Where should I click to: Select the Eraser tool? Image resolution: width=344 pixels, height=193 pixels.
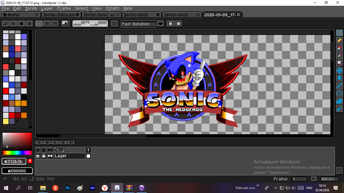click(x=339, y=48)
